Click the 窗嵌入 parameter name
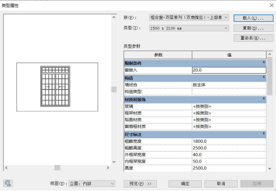This screenshot has height=191, width=276. click(131, 70)
